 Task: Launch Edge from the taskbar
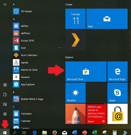pos(35,133)
